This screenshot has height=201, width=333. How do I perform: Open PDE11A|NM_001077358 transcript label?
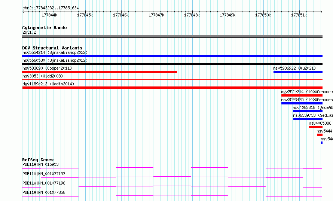(44, 192)
